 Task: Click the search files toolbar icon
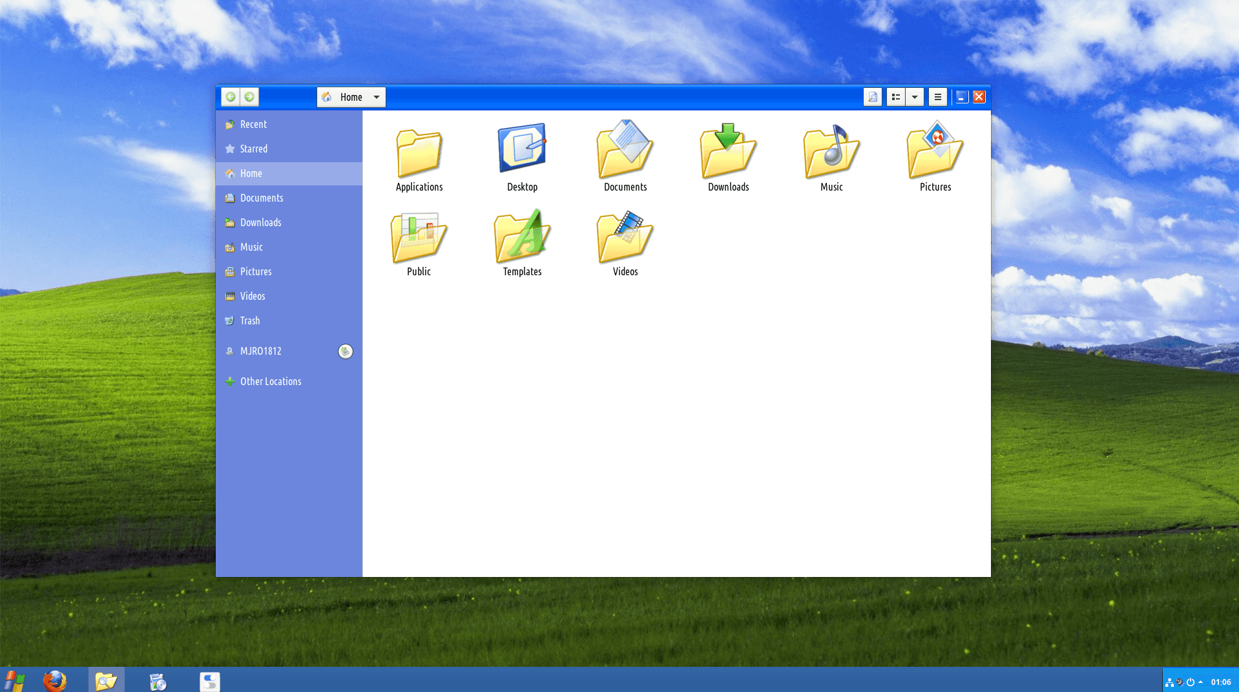[872, 97]
